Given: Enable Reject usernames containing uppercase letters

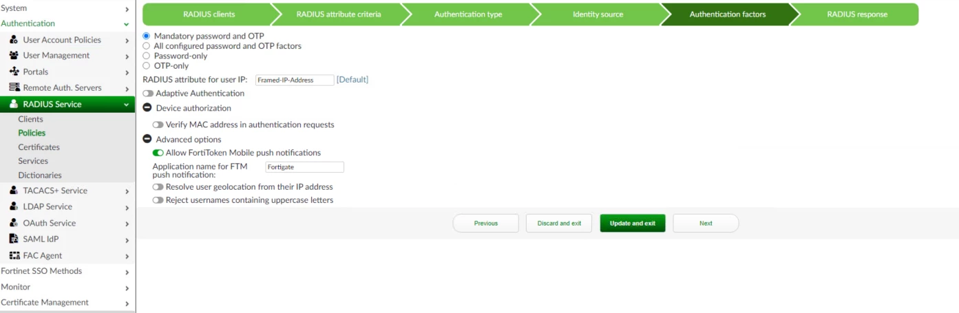Looking at the screenshot, I should coord(158,200).
